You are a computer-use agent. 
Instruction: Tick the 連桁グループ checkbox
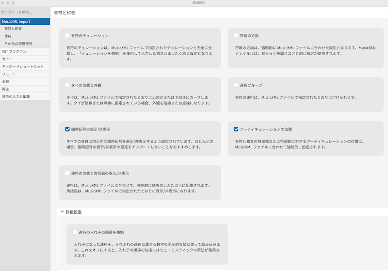(236, 85)
